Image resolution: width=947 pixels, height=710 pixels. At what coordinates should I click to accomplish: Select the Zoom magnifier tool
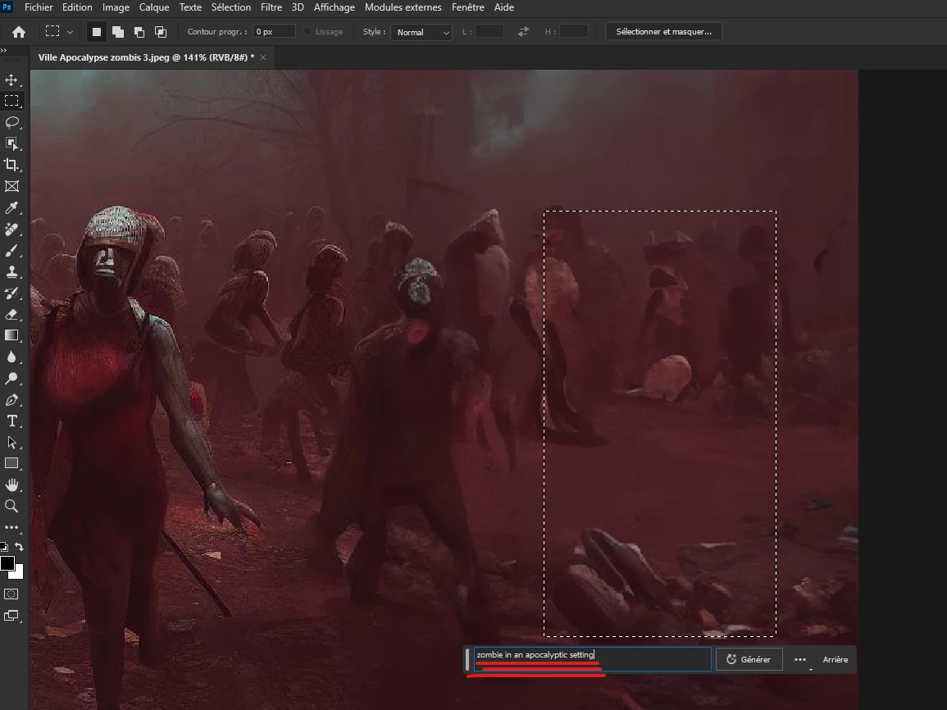pos(11,506)
